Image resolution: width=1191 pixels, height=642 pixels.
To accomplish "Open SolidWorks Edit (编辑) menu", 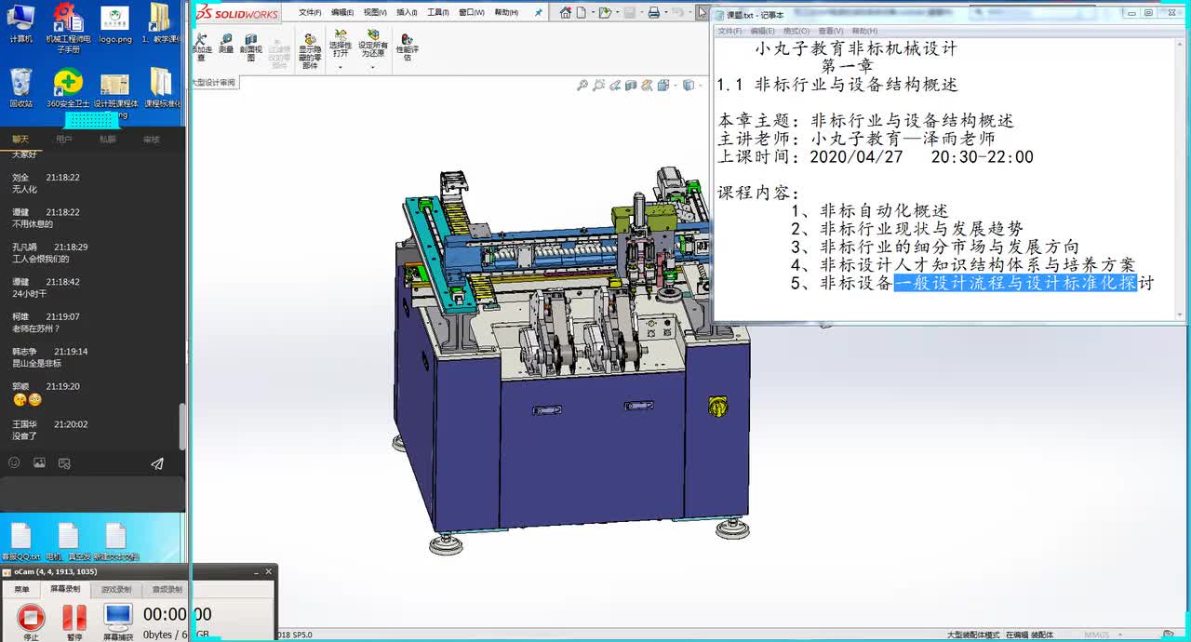I will [342, 13].
